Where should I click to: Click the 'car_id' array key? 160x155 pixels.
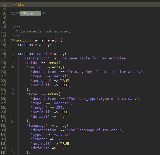tap(35, 67)
